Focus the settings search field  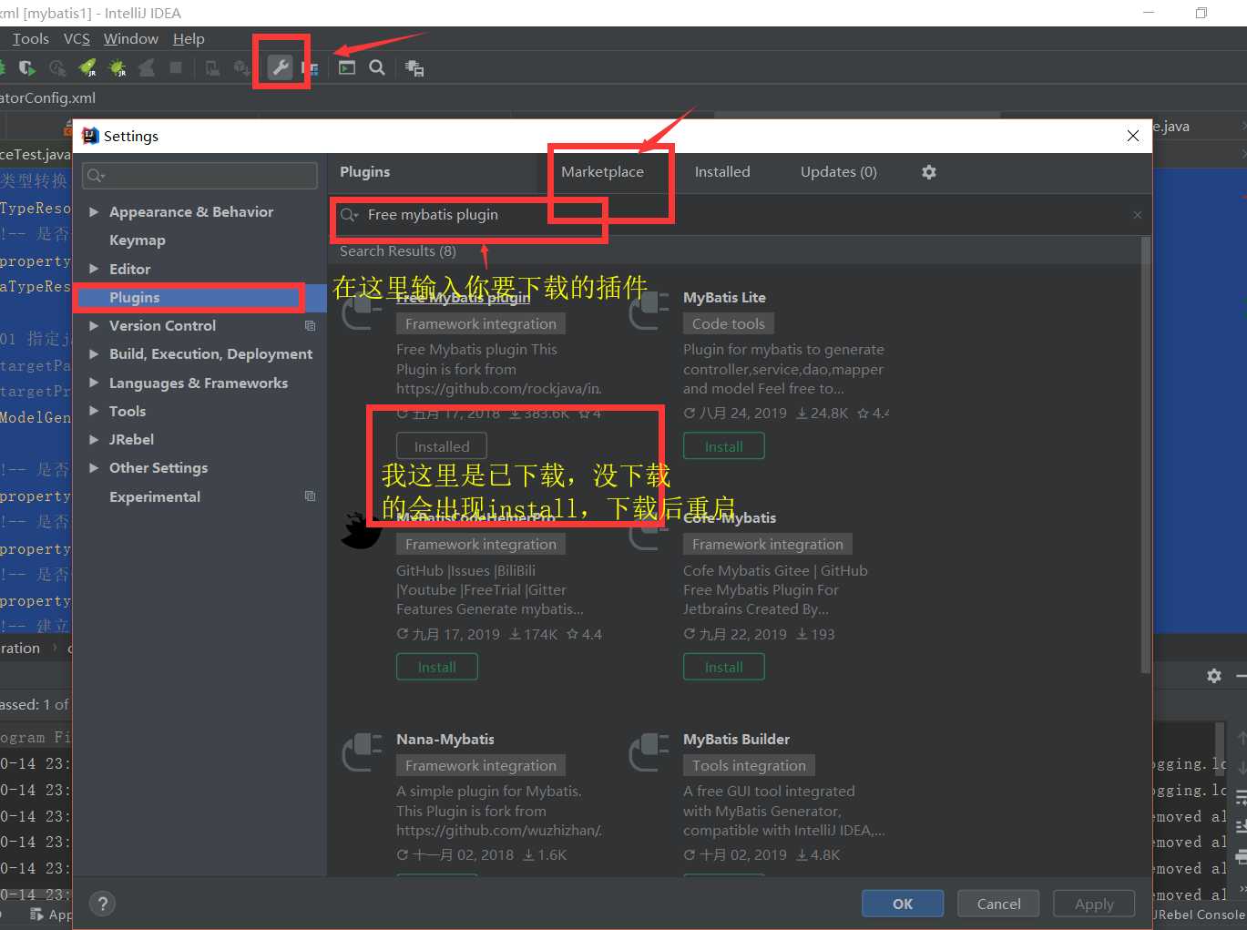click(x=199, y=176)
